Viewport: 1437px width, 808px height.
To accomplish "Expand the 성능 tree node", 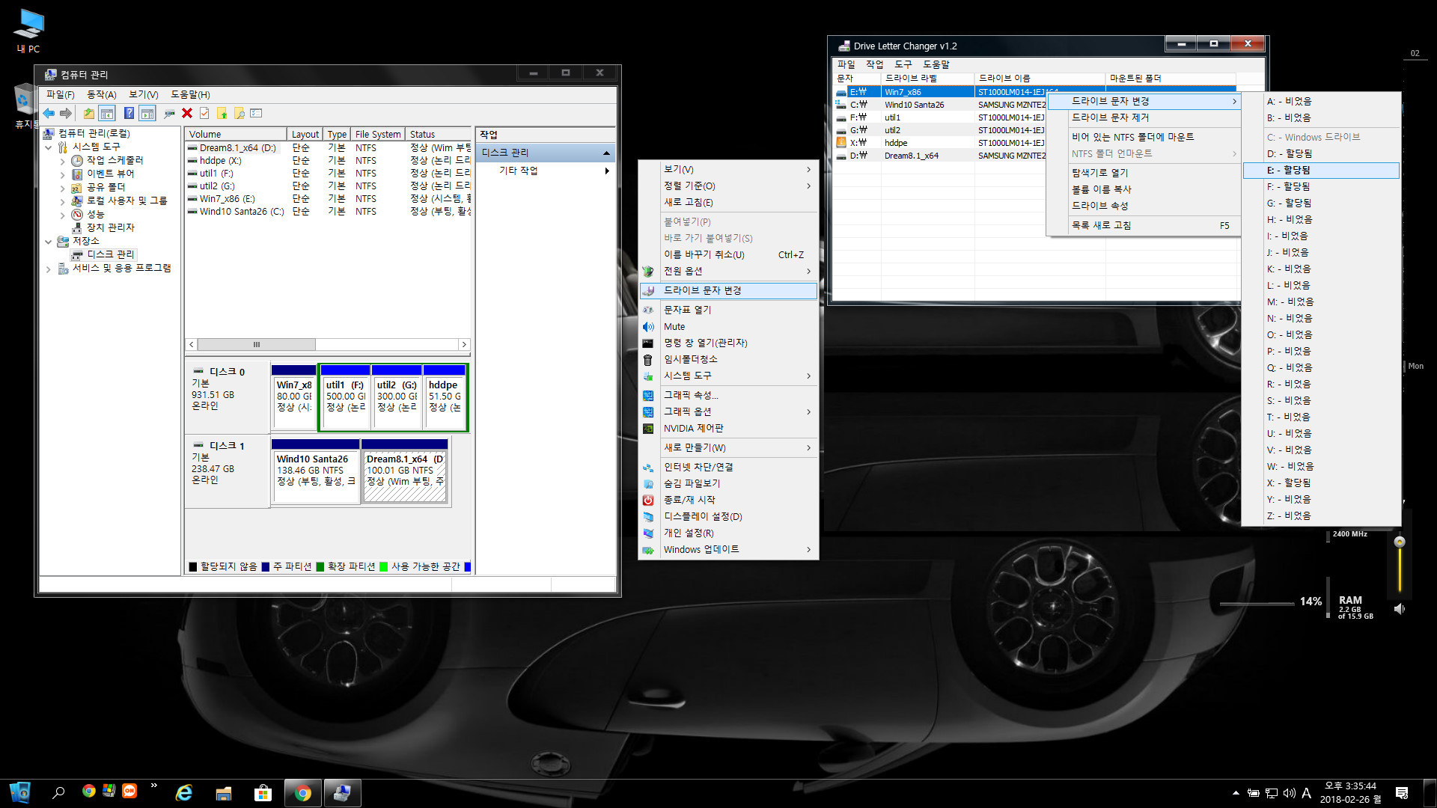I will [x=62, y=215].
